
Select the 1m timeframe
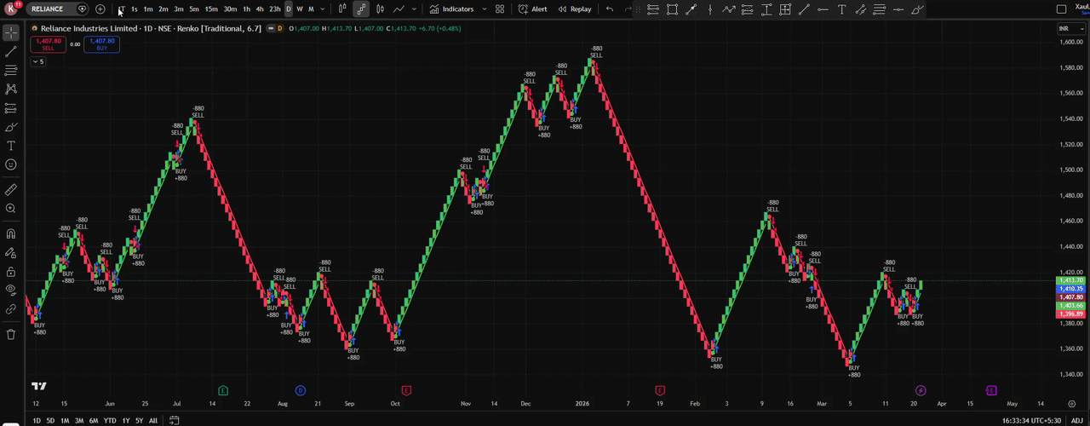click(x=148, y=9)
